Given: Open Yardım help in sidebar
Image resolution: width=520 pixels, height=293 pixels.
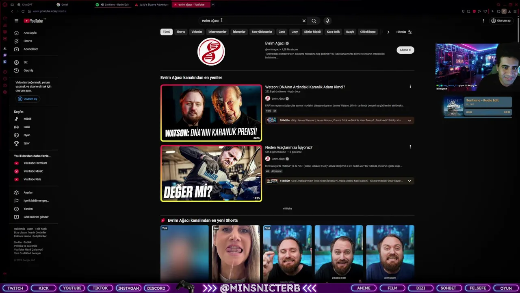Looking at the screenshot, I should 28,209.
